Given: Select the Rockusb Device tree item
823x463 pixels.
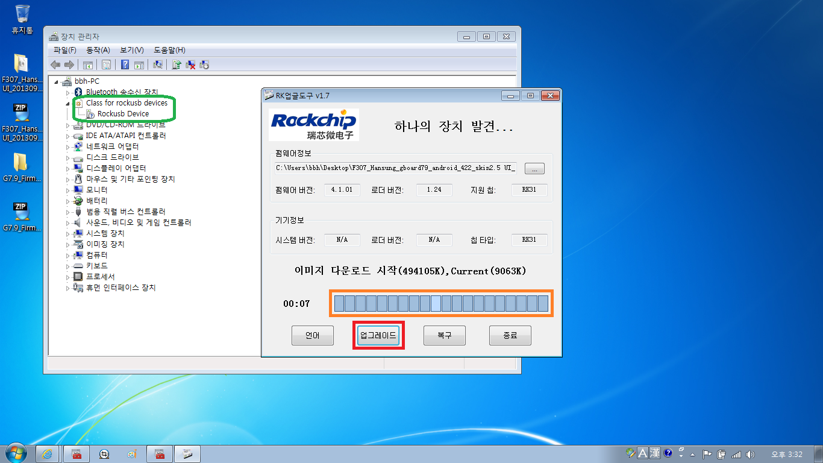Looking at the screenshot, I should [x=123, y=114].
